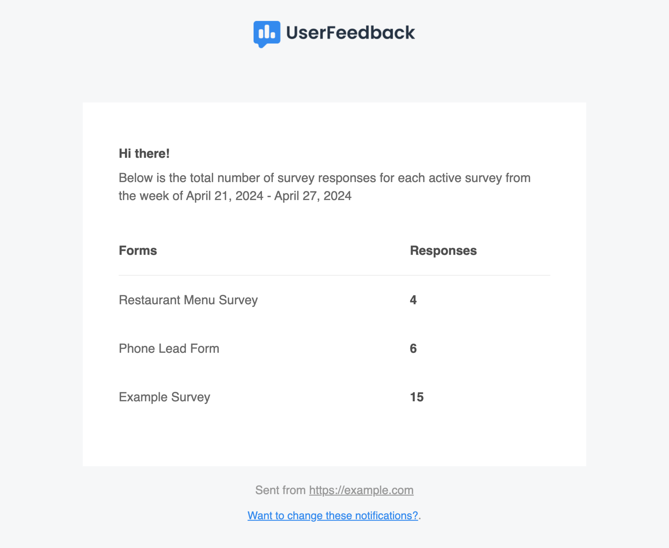Image resolution: width=669 pixels, height=548 pixels.
Task: Click the UserFeedback brand name text
Action: [x=350, y=33]
